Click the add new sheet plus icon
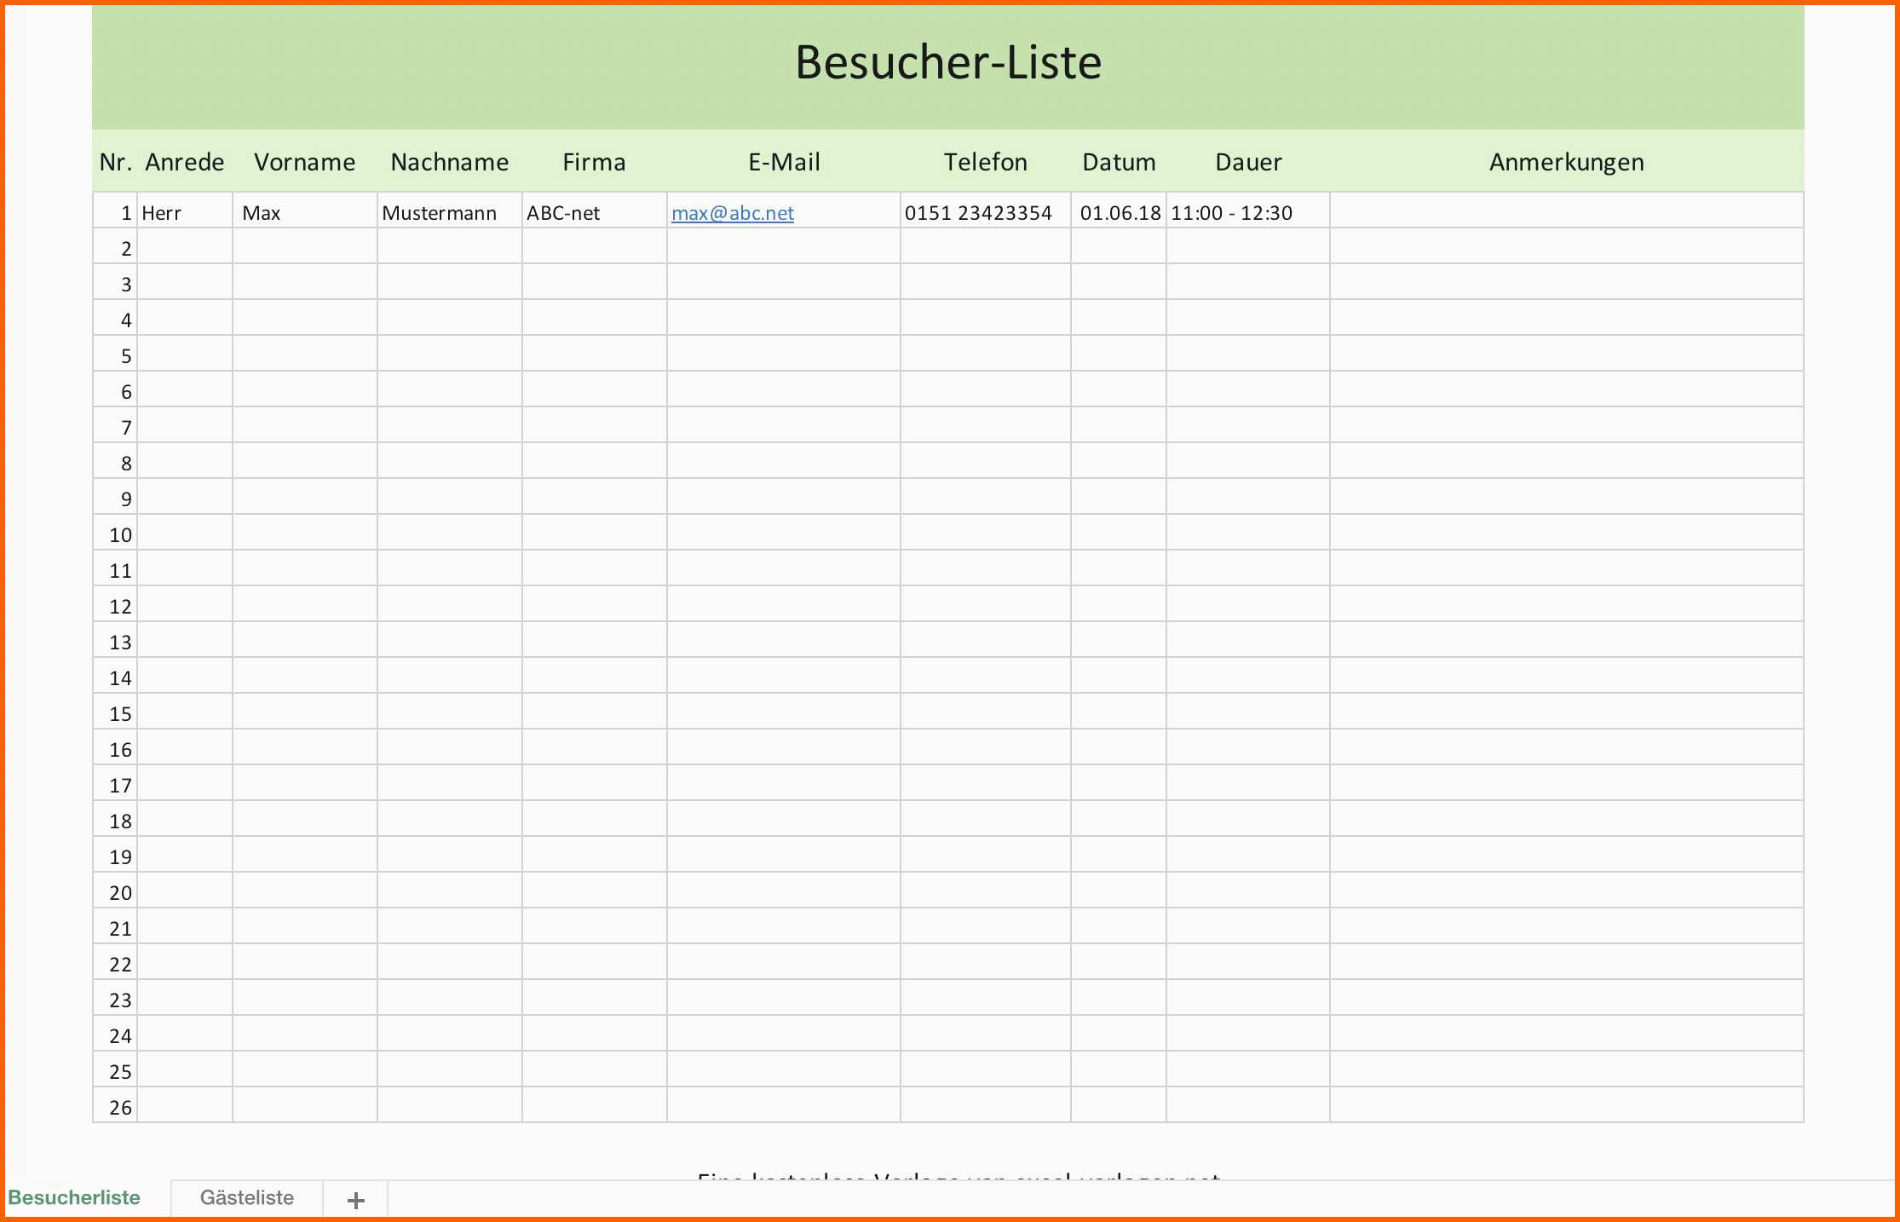Viewport: 1900px width, 1222px height. click(356, 1200)
